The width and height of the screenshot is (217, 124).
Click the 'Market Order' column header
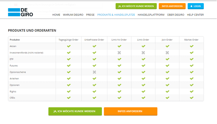[x=191, y=40]
